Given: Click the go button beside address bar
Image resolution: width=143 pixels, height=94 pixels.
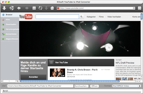Looking at the screenshot, I should (x=139, y=8).
